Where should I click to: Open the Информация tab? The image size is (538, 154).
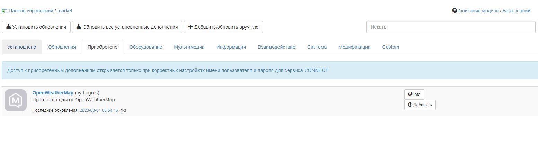231,47
